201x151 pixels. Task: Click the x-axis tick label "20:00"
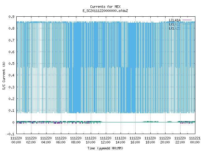(165, 142)
